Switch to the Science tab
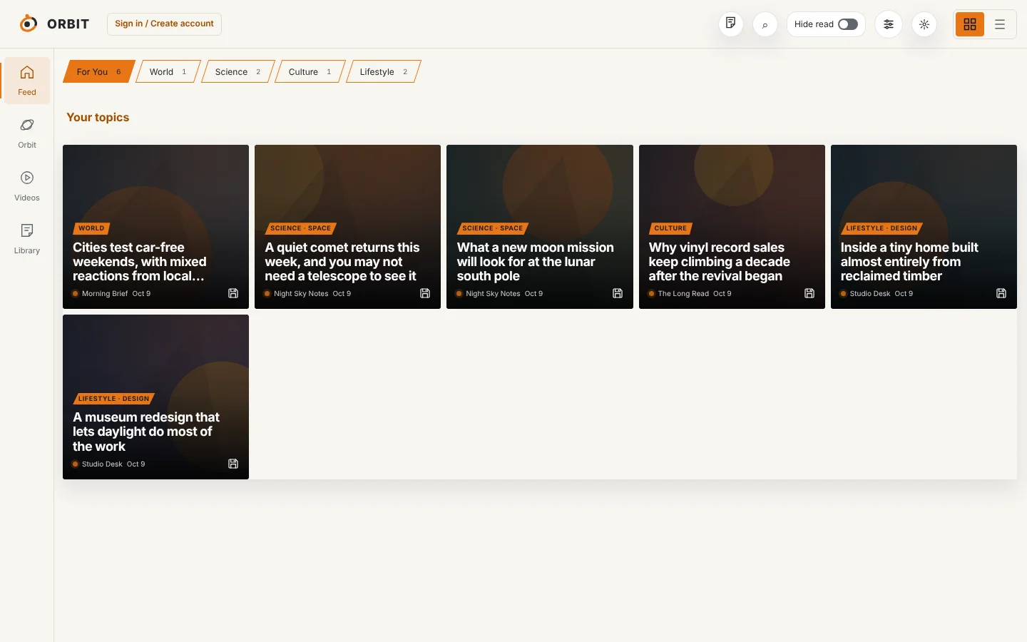 click(x=238, y=71)
